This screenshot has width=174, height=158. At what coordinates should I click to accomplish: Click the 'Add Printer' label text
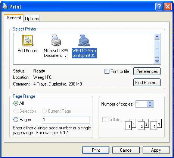pyautogui.click(x=28, y=51)
